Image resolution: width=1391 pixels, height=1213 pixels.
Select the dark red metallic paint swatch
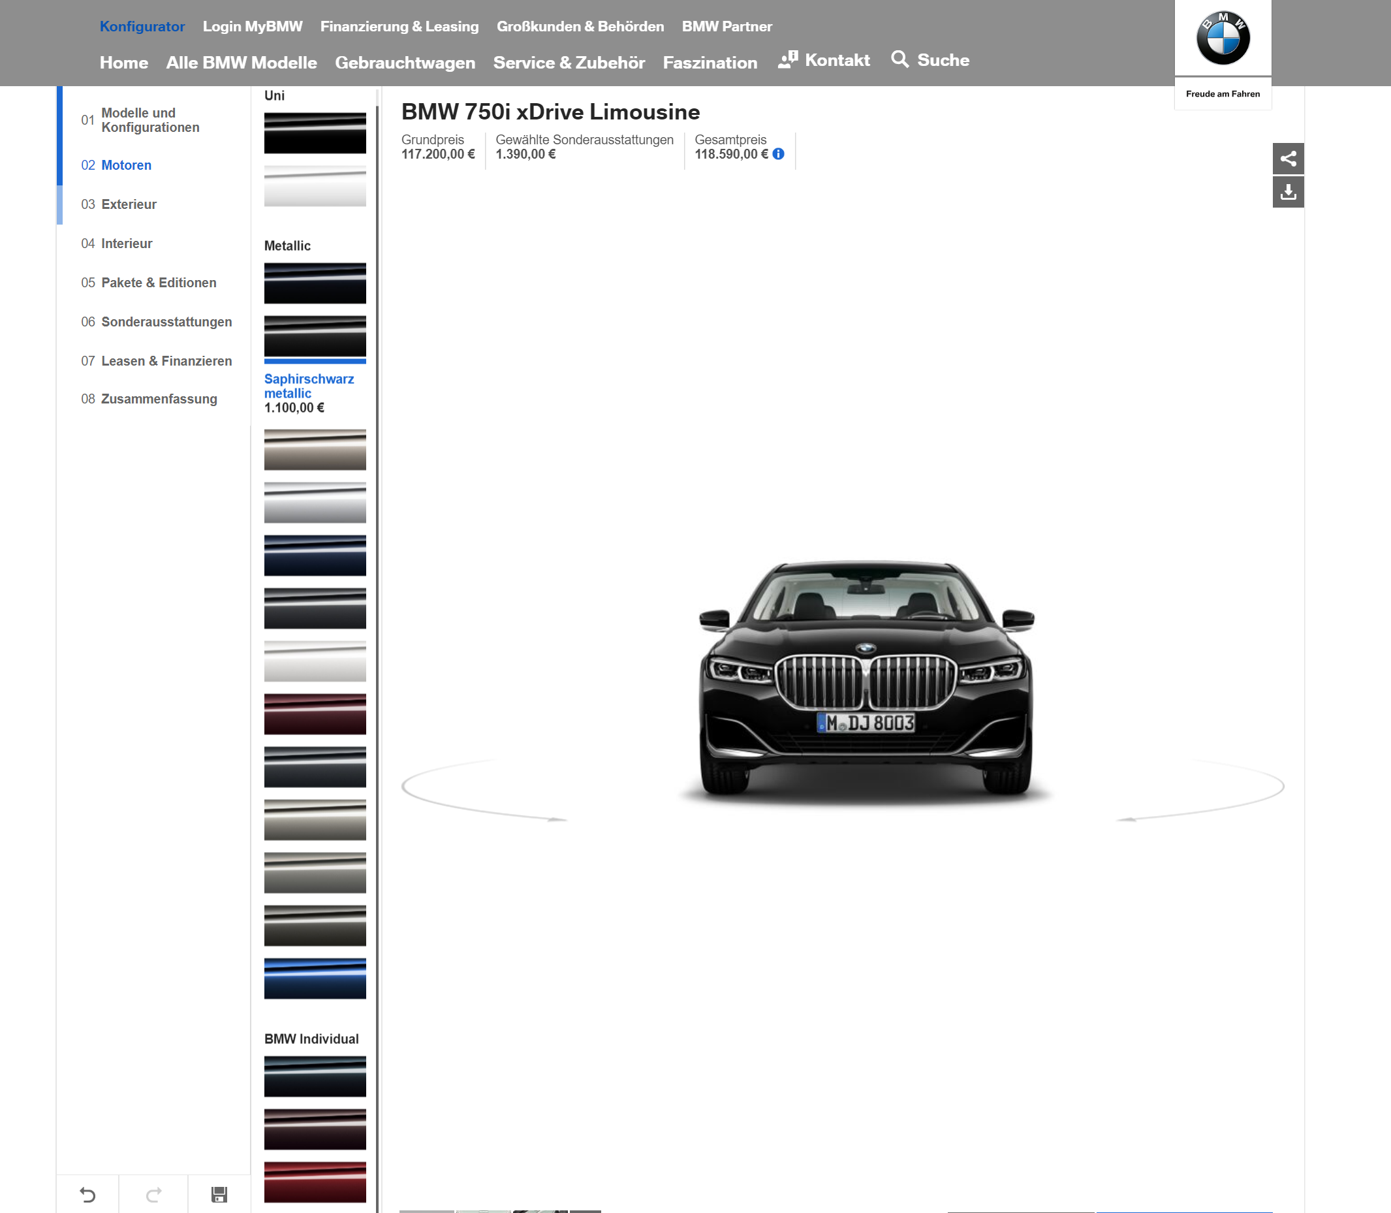point(315,714)
